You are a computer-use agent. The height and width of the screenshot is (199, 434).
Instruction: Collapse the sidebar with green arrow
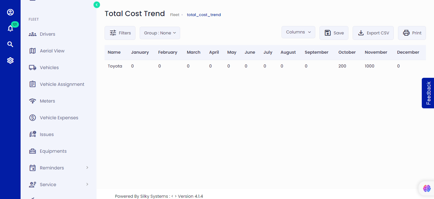(x=97, y=5)
